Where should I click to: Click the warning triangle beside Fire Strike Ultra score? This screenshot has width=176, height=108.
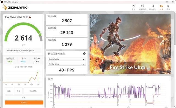30,17
